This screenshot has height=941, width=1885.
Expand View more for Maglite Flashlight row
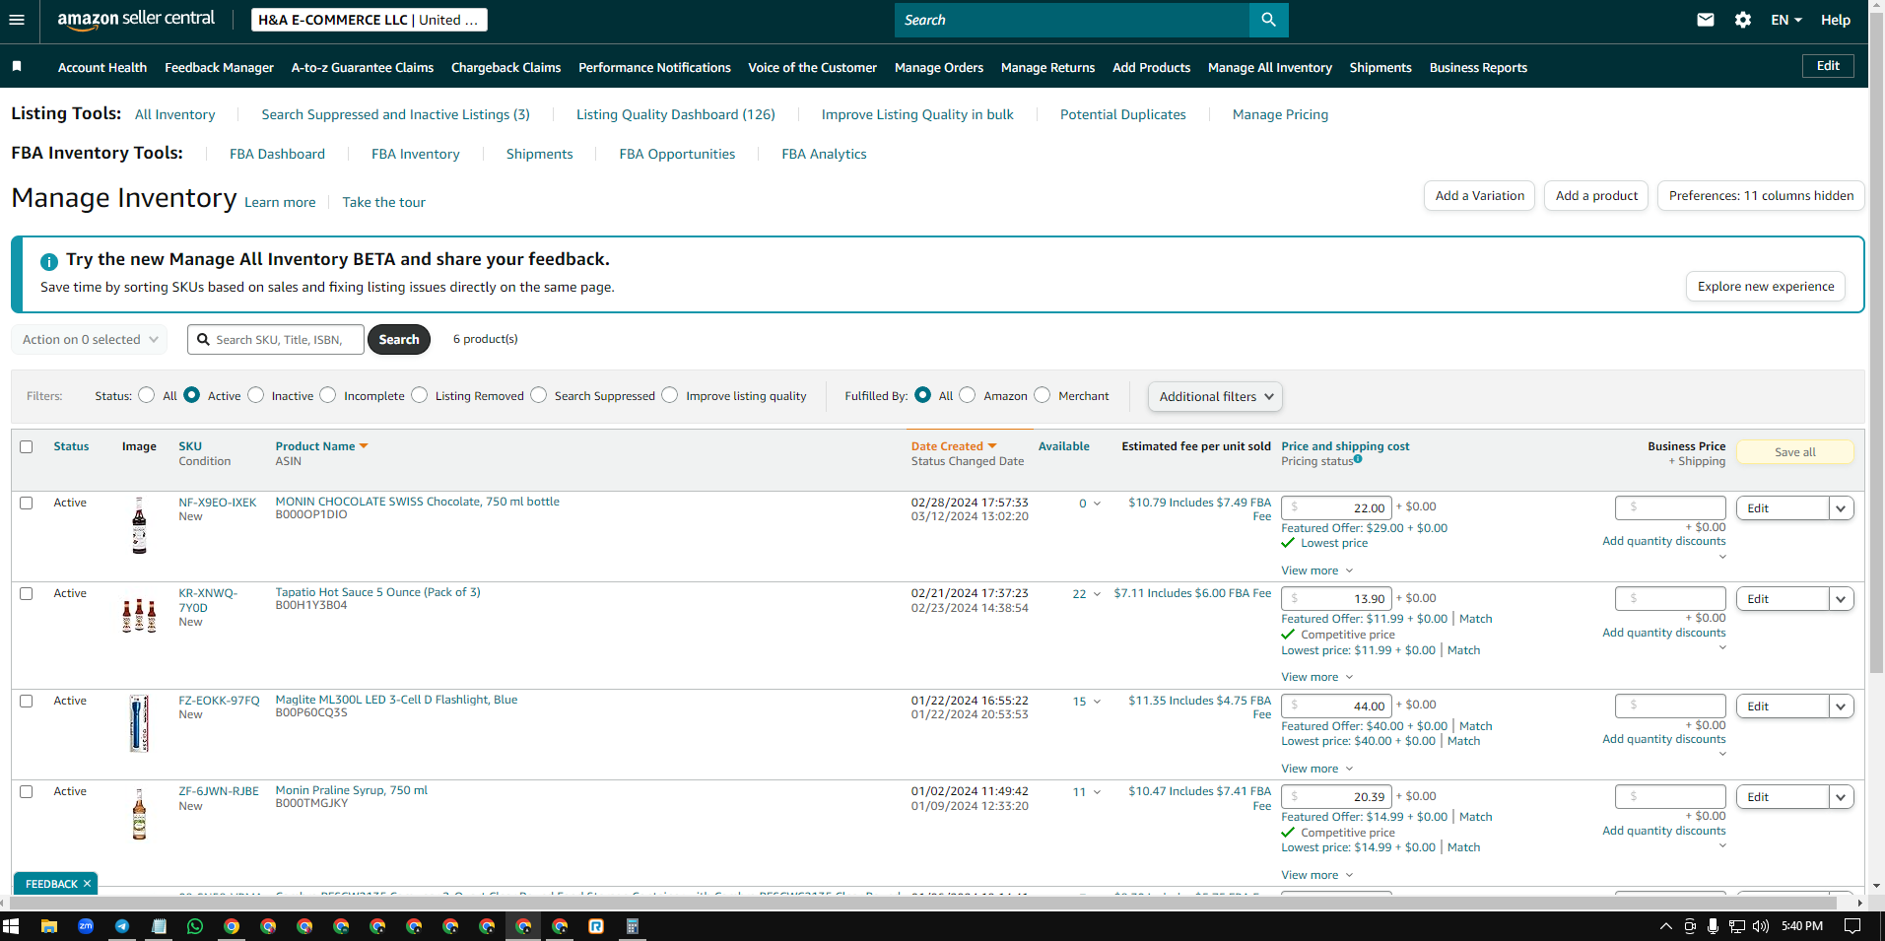pos(1317,769)
